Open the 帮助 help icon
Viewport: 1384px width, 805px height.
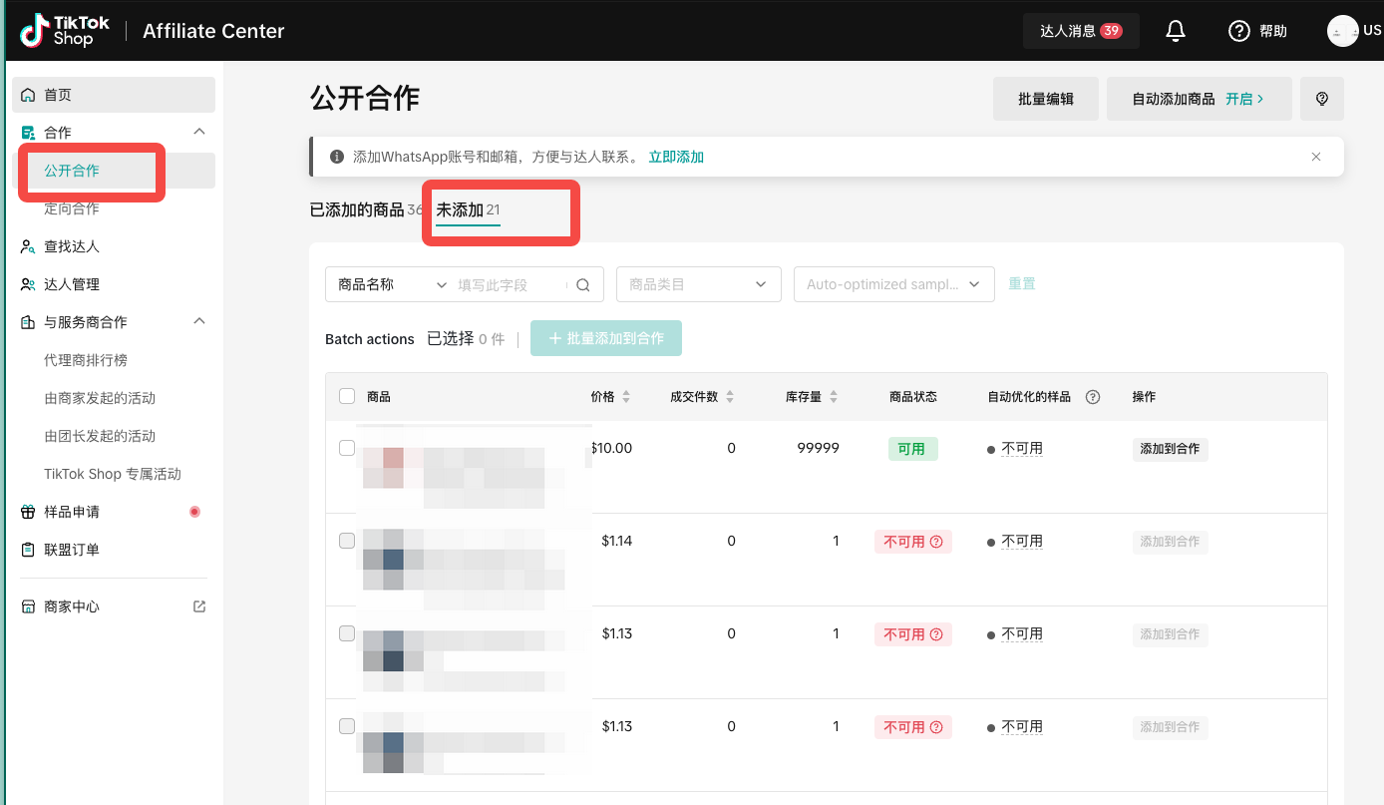pos(1239,31)
